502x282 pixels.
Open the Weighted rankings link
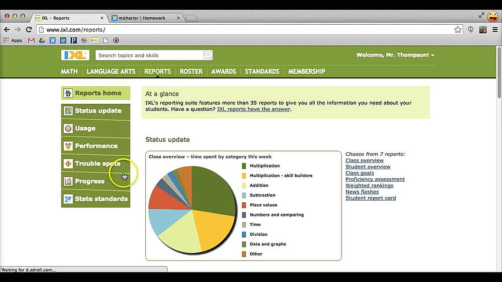[370, 185]
